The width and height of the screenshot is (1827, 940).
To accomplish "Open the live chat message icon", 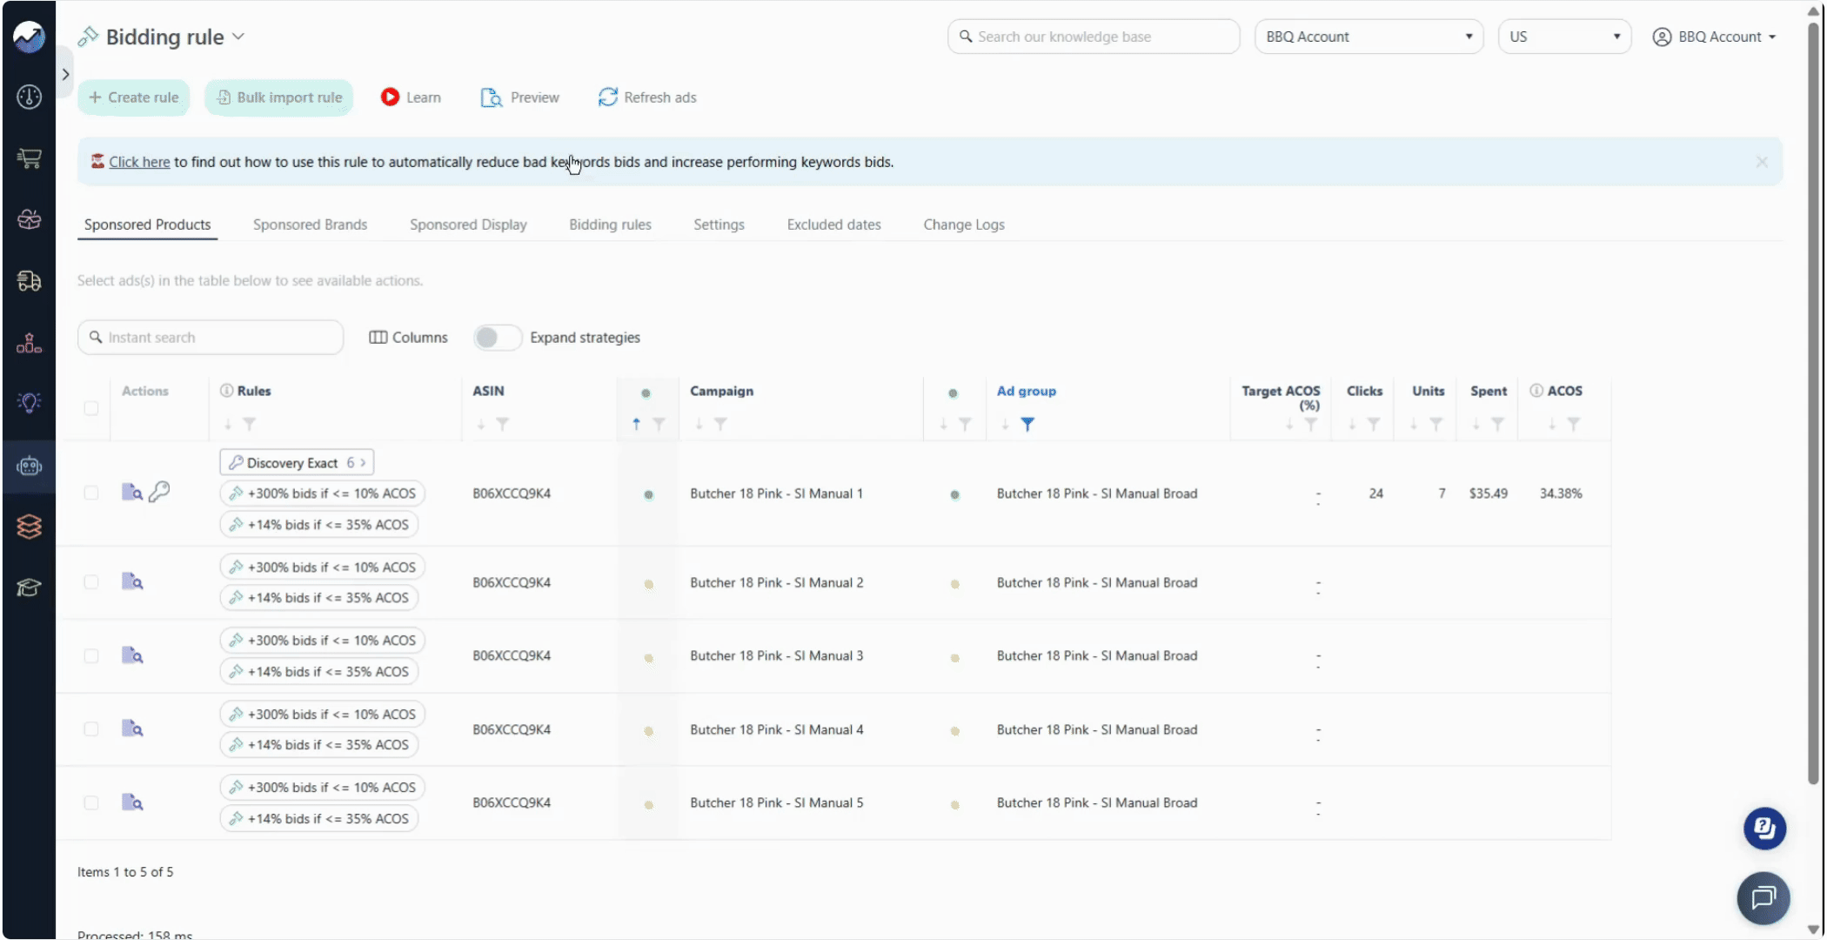I will pyautogui.click(x=1763, y=897).
